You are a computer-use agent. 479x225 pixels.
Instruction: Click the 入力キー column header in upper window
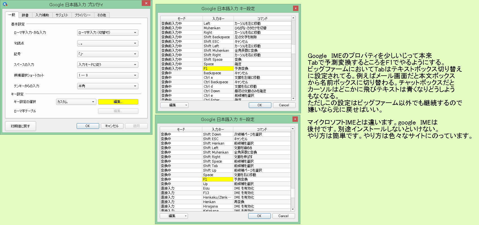(218, 19)
